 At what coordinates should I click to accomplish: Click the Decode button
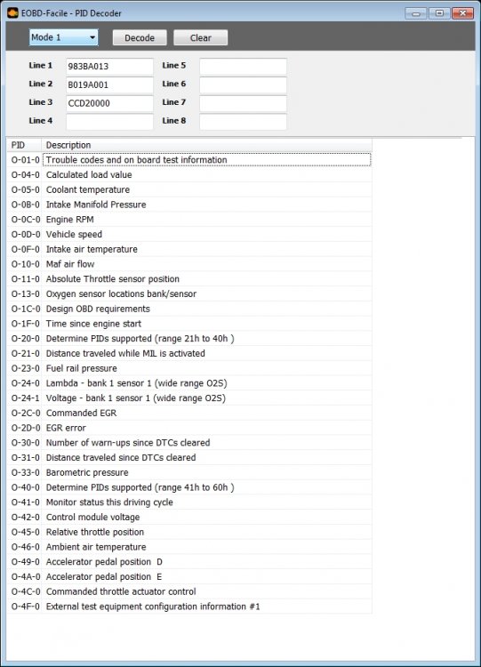(x=140, y=38)
